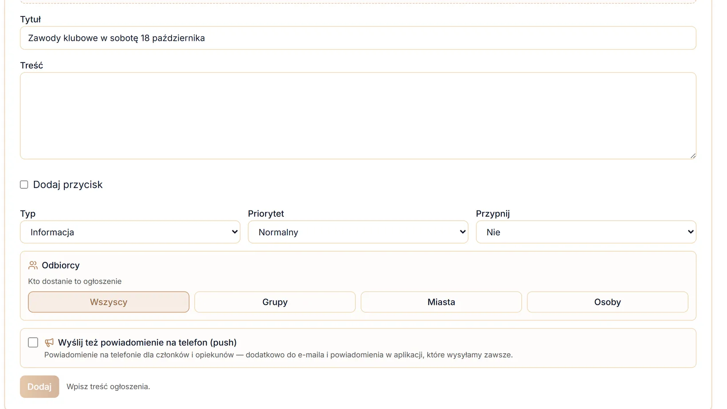Image resolution: width=727 pixels, height=409 pixels.
Task: Click the 'Dodaj przycisk' label text
Action: pyautogui.click(x=68, y=185)
